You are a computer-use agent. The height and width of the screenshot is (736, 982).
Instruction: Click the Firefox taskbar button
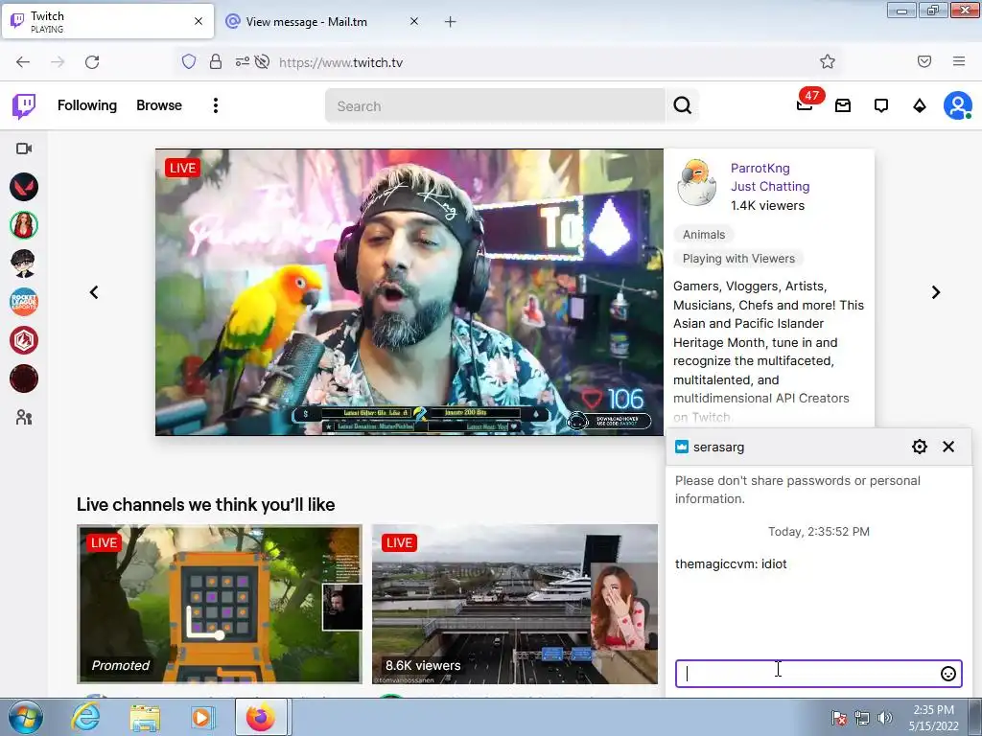pos(261,717)
